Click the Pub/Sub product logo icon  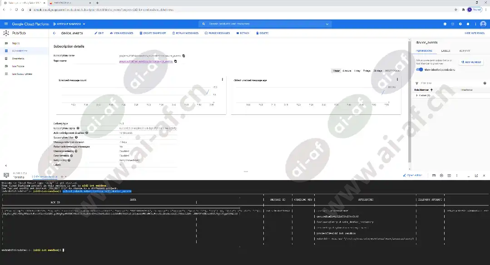click(x=6, y=33)
